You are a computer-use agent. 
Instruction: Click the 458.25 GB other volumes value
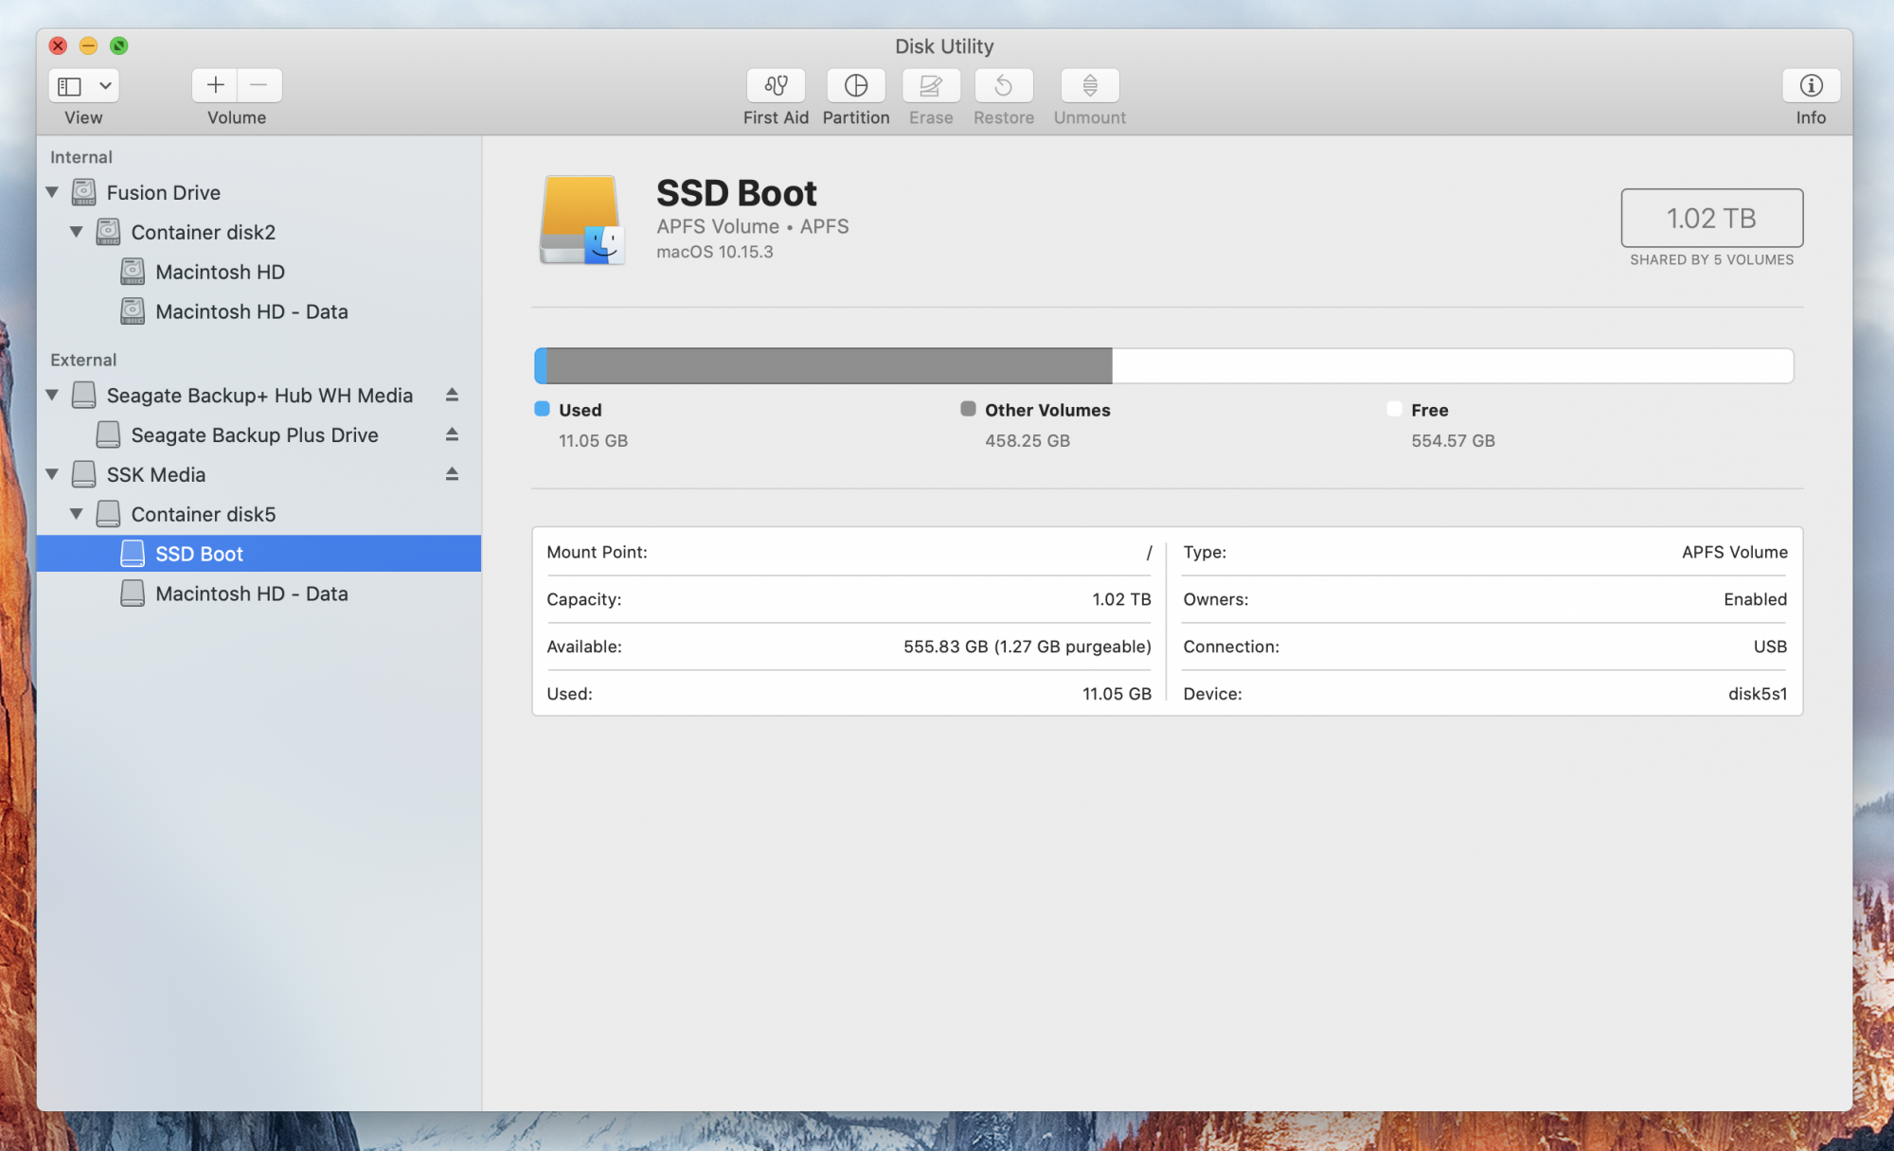(x=1027, y=440)
